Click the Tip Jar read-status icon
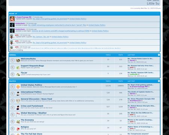Image resolution: width=169 pixels, height=135 pixels. tap(12, 75)
